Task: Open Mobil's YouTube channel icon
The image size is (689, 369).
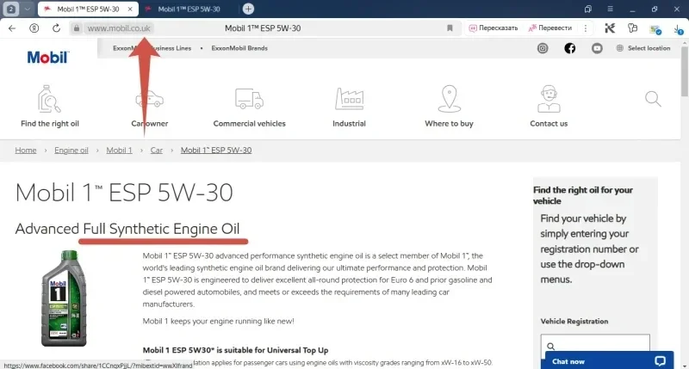Action: (598, 48)
